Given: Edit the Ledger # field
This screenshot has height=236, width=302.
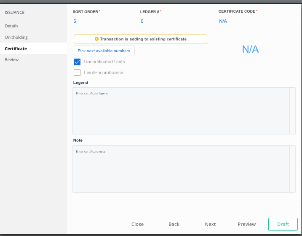Looking at the screenshot, I should pyautogui.click(x=173, y=21).
